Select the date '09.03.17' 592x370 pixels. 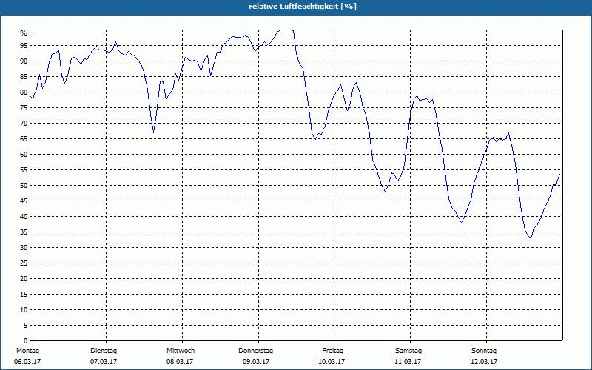(256, 362)
